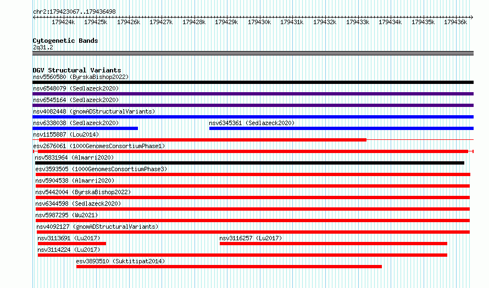489x288 pixels.
Task: Click the 179435k ruler tick label
Action: (423, 22)
